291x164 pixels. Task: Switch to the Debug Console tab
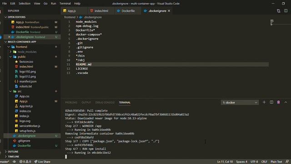(105, 102)
